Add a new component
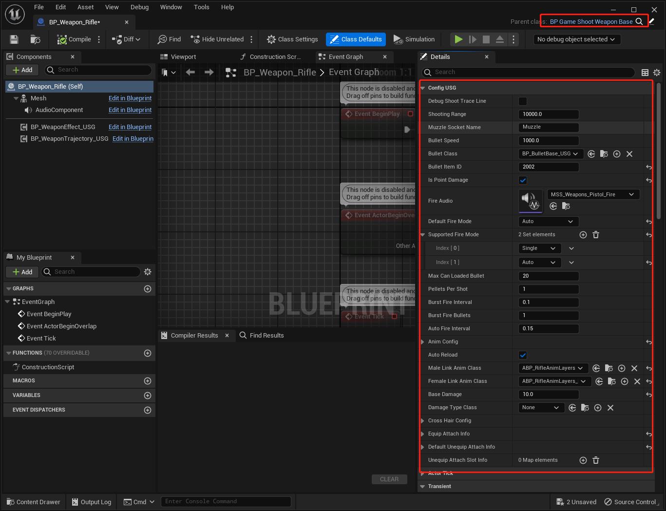 tap(22, 70)
